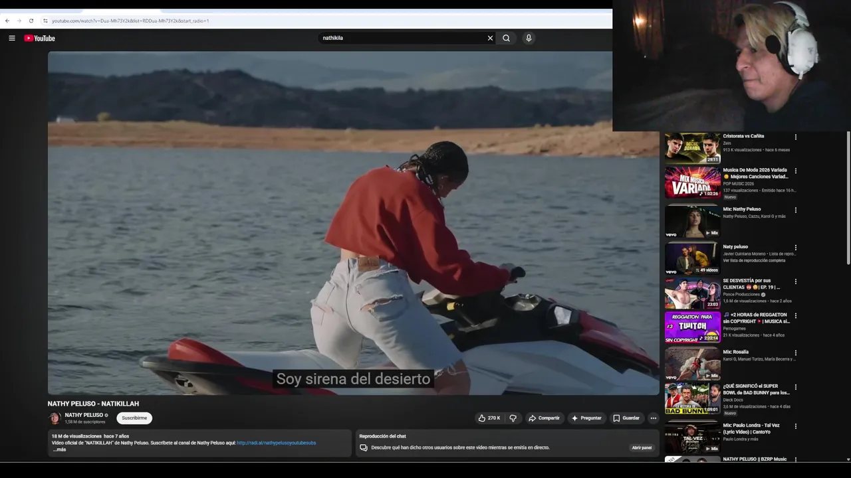The height and width of the screenshot is (478, 851).
Task: Click the chat replay speech bubble icon
Action: [x=364, y=447]
